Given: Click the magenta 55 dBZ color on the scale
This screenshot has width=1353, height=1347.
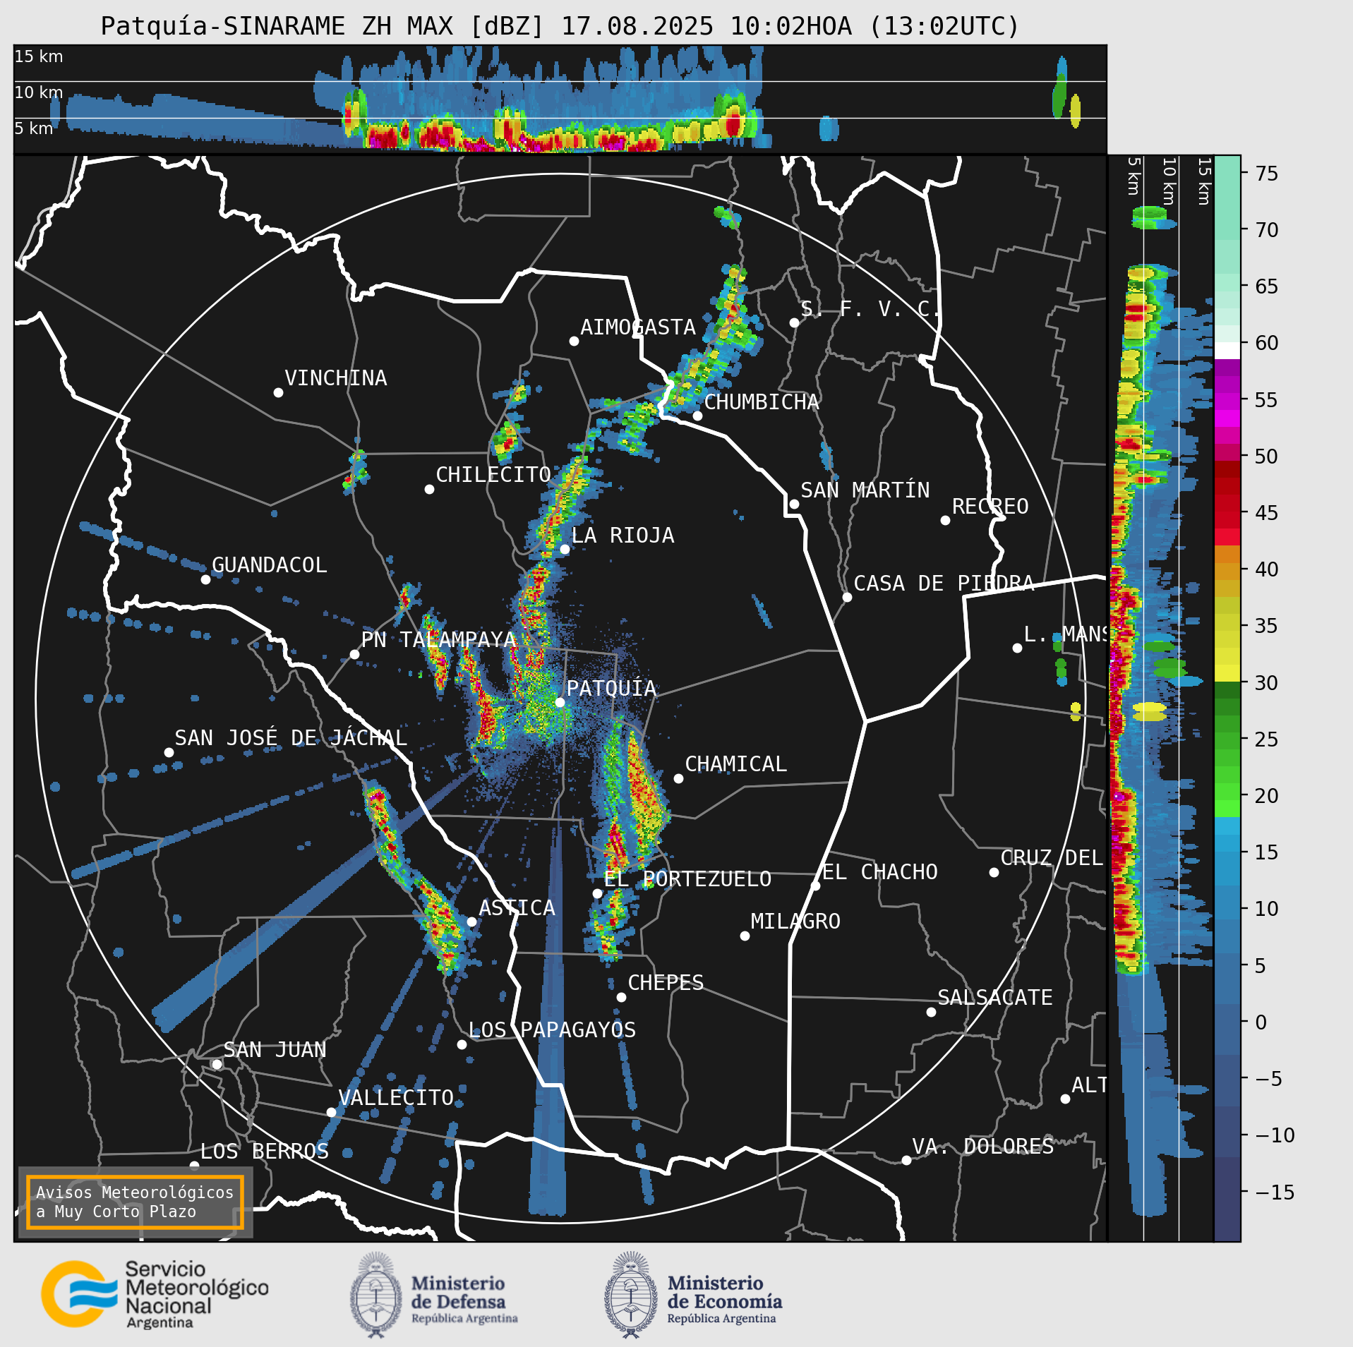Looking at the screenshot, I should coord(1227,401).
